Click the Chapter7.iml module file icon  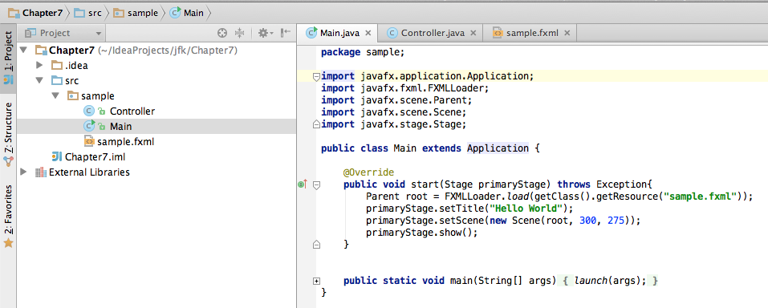point(57,156)
